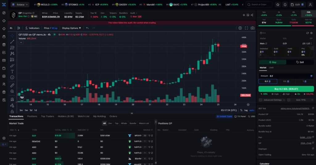Viewport: 316px width, 165px height.
Task: Collapse the Positions GP side panel
Action: click(156, 122)
